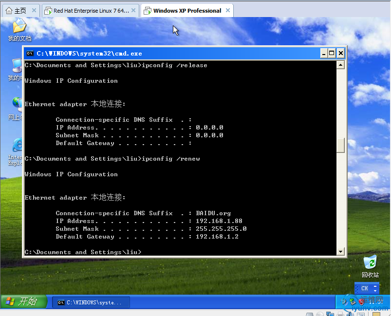Click the Safely Remove Hardware tray icon
Screen dimensions: 391x316
click(353, 302)
